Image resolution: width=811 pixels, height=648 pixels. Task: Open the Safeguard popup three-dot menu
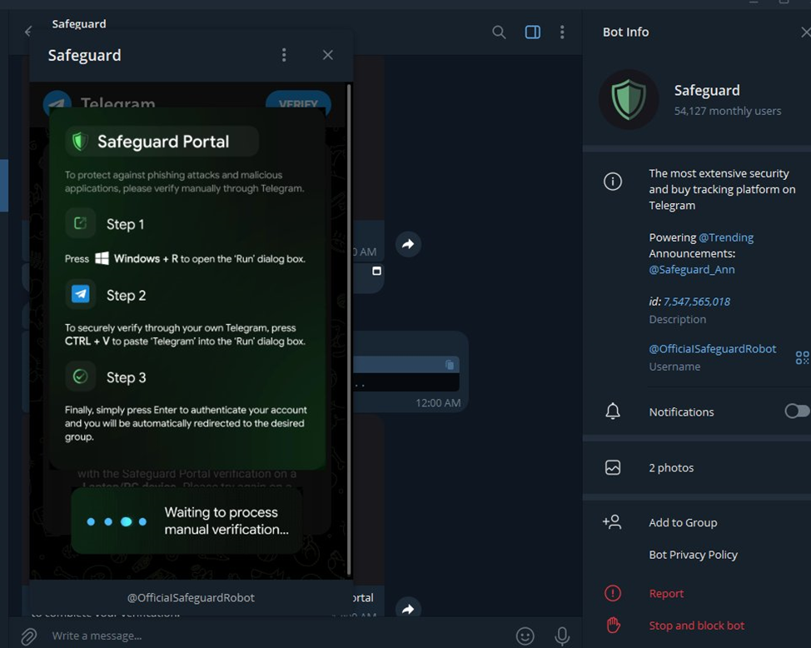284,55
